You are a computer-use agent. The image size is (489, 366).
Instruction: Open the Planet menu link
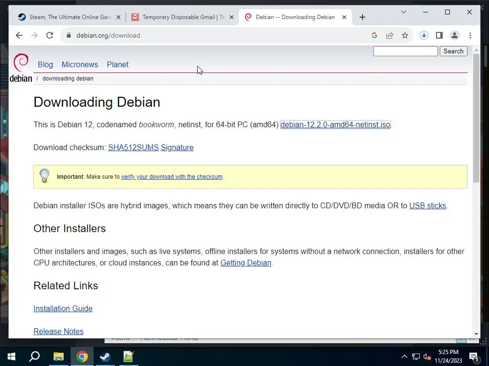click(x=117, y=64)
